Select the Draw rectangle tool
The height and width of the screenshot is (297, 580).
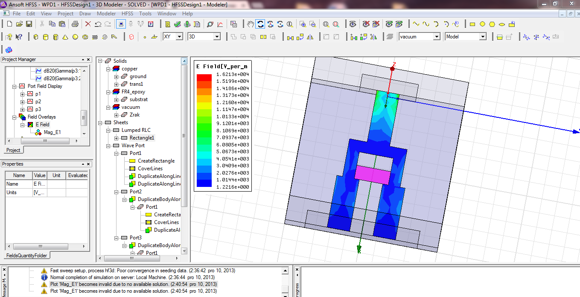472,24
